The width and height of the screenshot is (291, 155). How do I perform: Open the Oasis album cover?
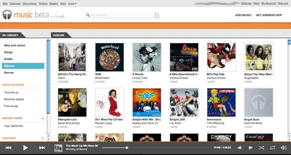coord(72,57)
